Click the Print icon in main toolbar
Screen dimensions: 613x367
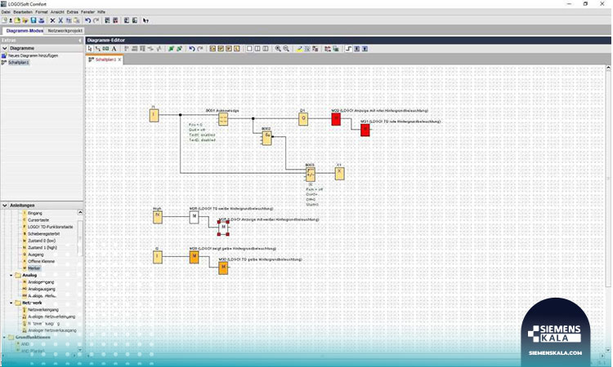tap(41, 20)
